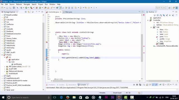Open the Navigate menu

tap(27, 4)
